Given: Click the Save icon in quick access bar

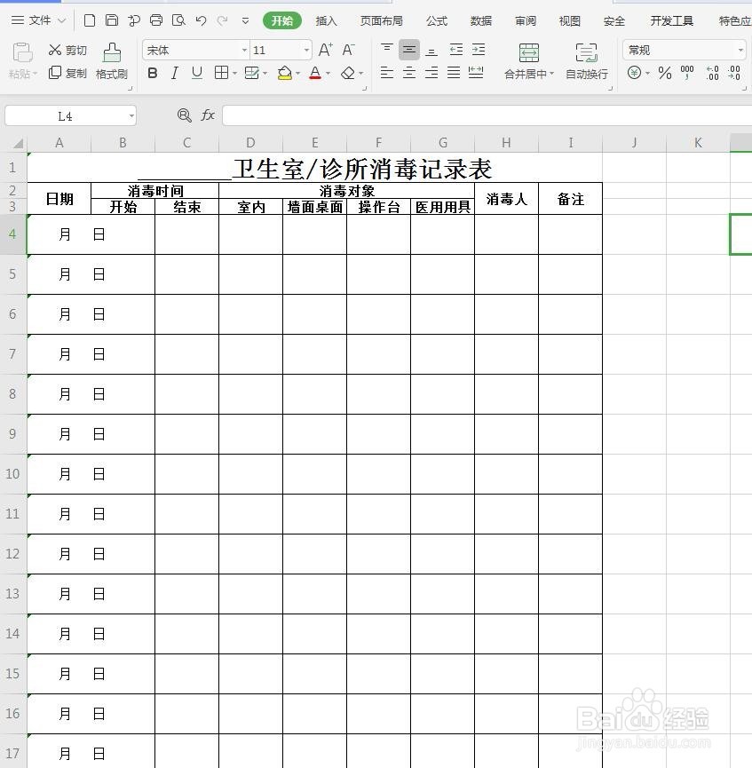Looking at the screenshot, I should click(x=112, y=20).
